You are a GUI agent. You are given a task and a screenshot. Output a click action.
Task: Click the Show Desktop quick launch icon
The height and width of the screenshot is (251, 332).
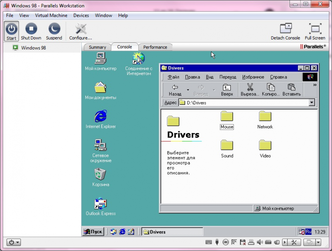[131, 232]
